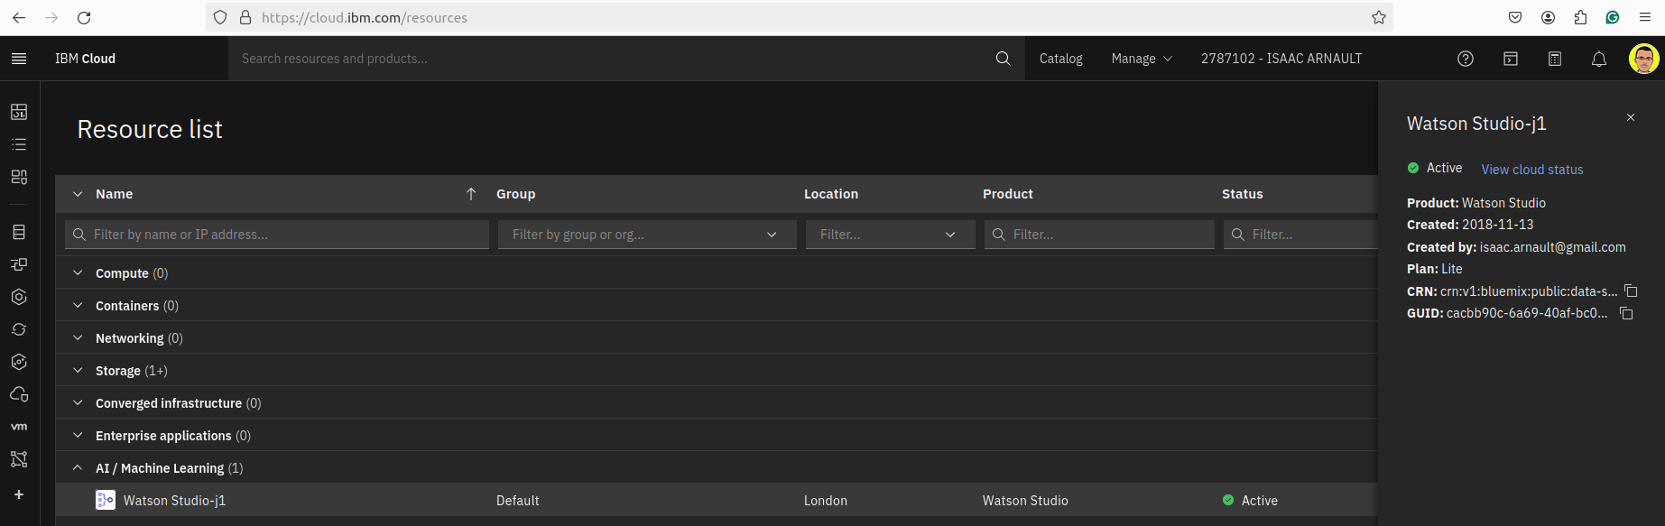Open the Firefox account icon
1665x526 pixels.
(x=1548, y=17)
